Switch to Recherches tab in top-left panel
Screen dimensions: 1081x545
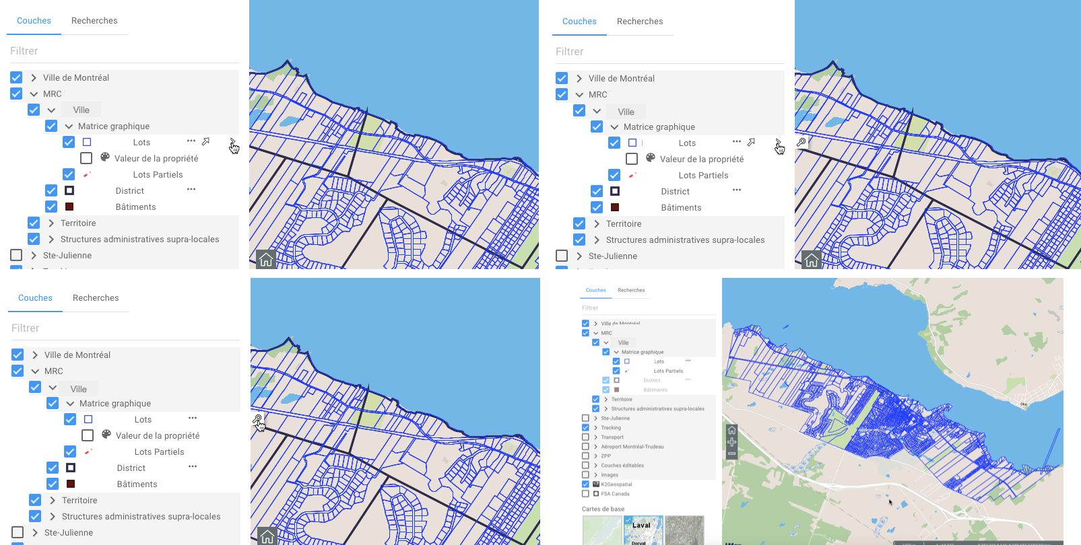pos(94,21)
